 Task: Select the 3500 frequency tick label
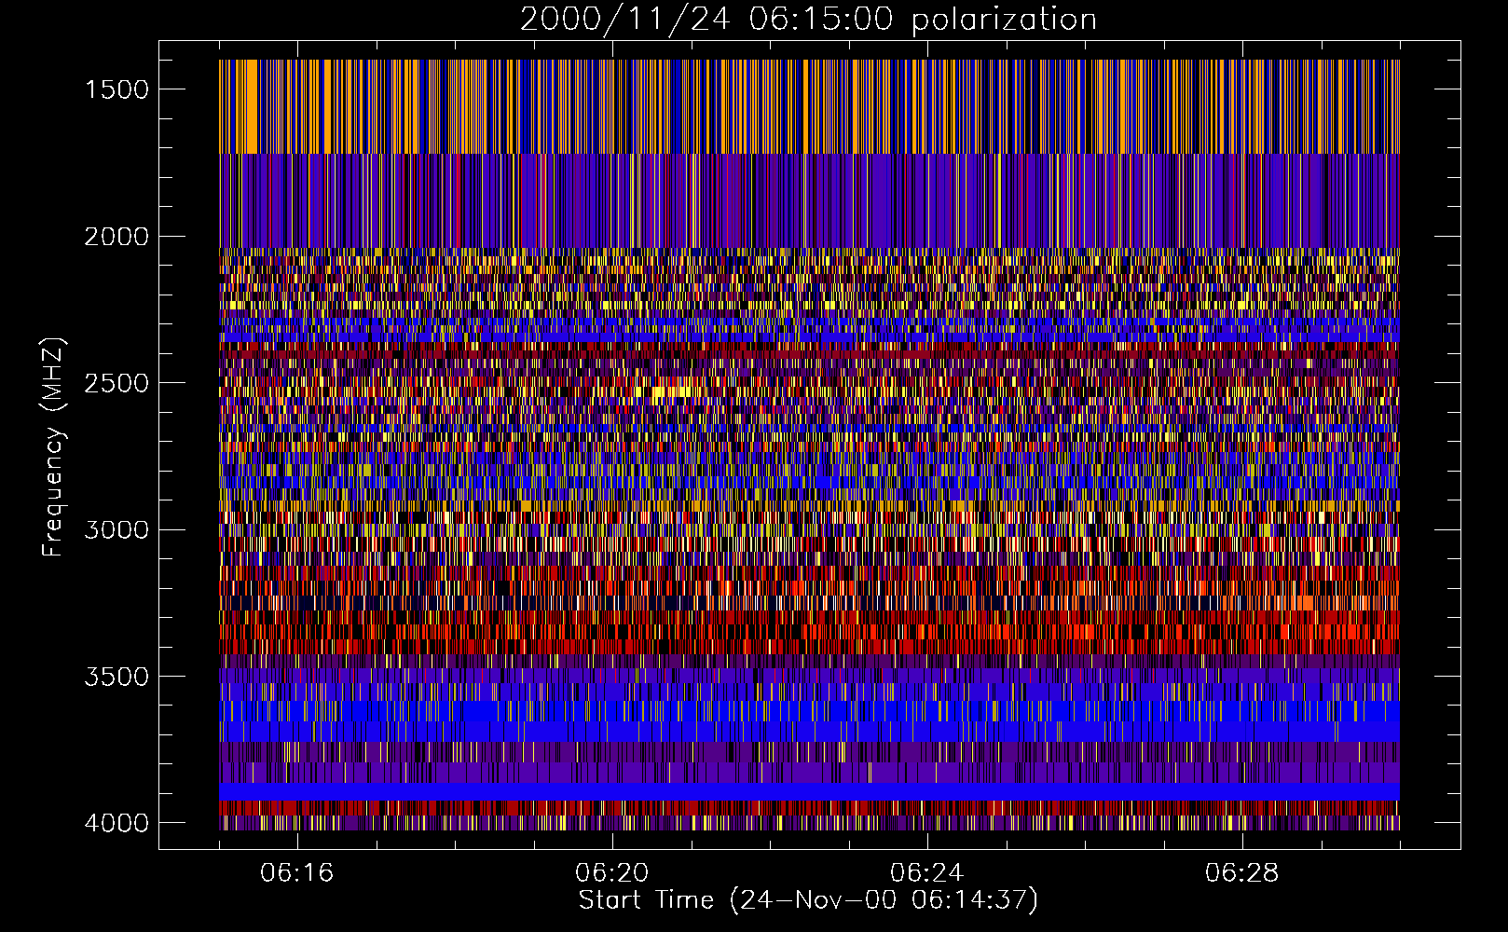click(117, 677)
